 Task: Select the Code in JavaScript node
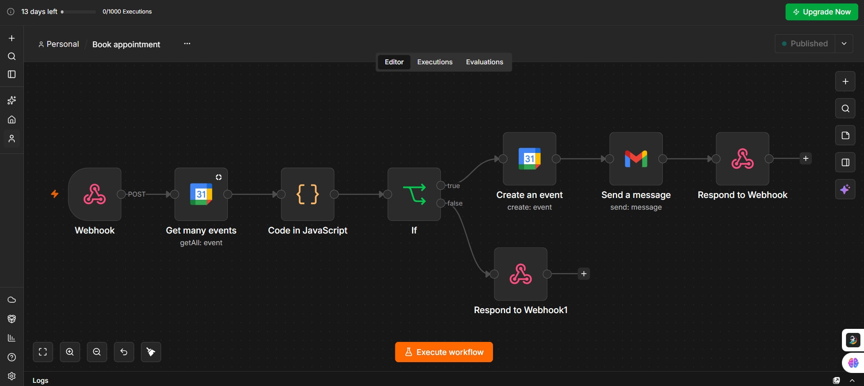point(308,194)
